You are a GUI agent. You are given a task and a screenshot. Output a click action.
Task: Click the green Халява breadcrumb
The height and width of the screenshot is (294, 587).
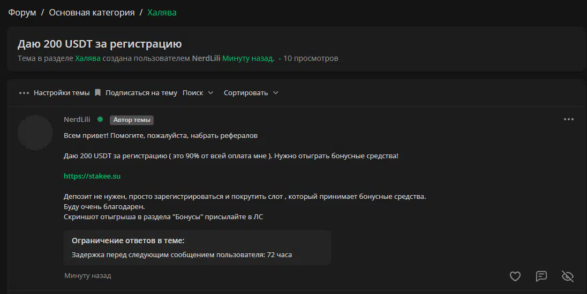pos(162,12)
